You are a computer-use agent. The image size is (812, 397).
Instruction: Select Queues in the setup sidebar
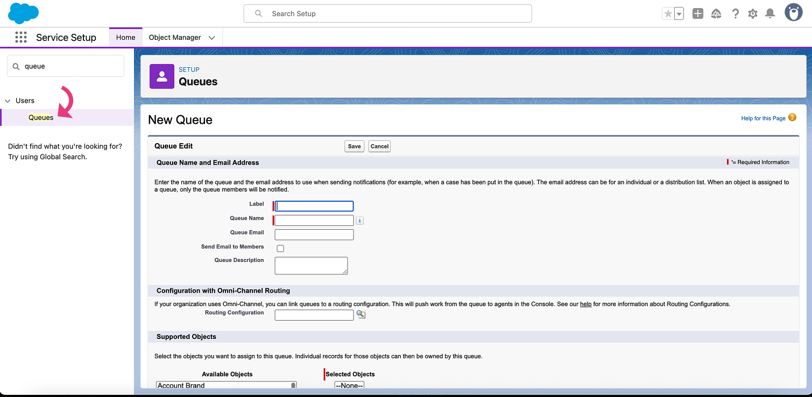point(41,118)
